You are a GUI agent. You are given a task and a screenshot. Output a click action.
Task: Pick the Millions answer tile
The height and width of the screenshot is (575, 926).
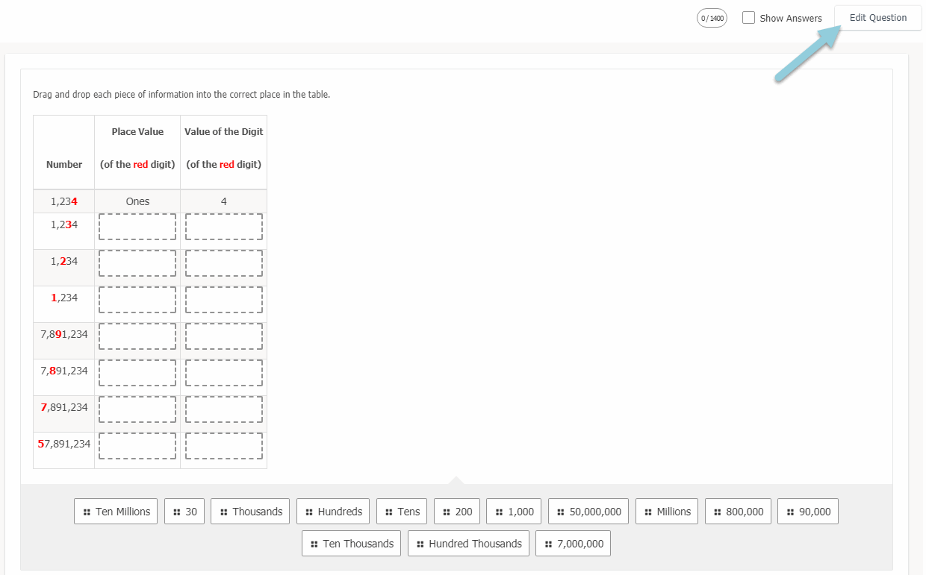tap(667, 512)
